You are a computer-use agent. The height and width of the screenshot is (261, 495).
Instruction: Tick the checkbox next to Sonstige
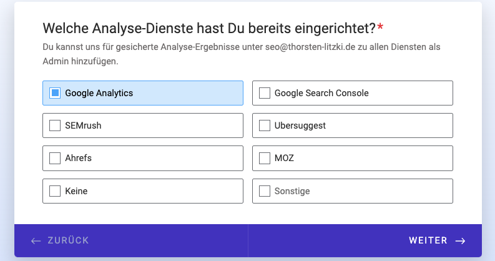[x=265, y=191]
